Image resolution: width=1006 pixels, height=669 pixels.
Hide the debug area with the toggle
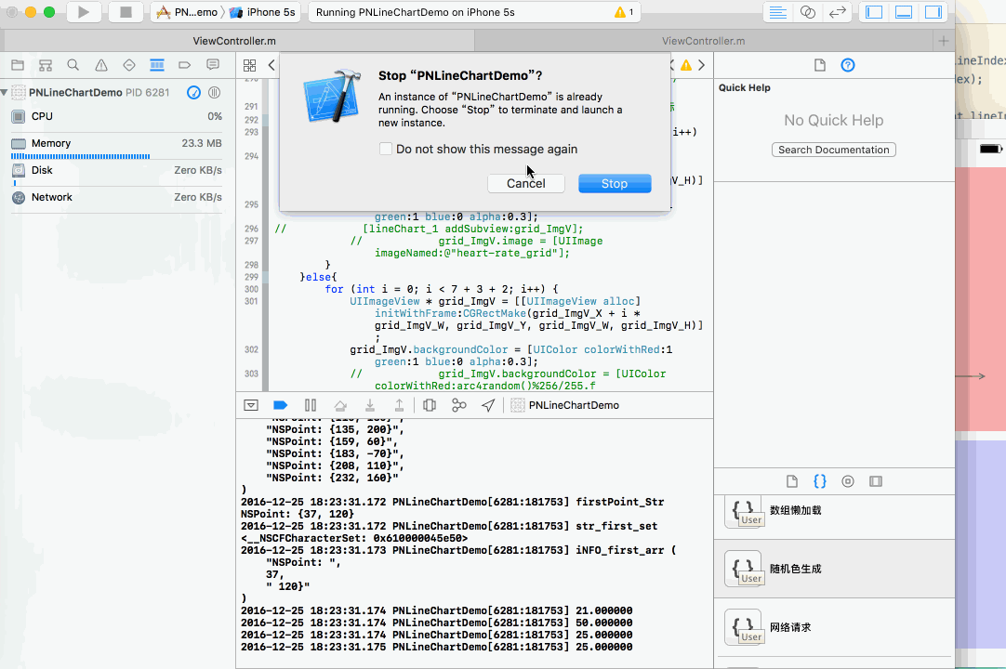(251, 405)
